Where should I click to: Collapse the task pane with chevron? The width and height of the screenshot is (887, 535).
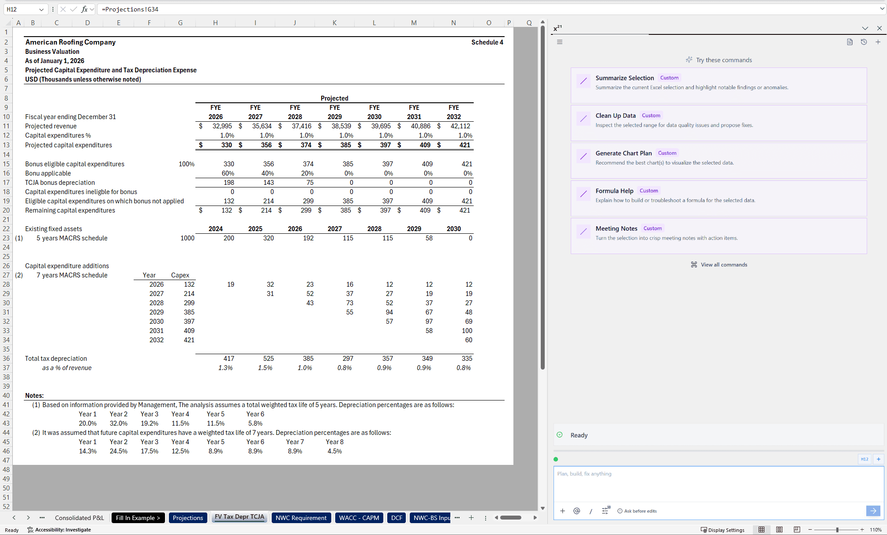pyautogui.click(x=865, y=28)
